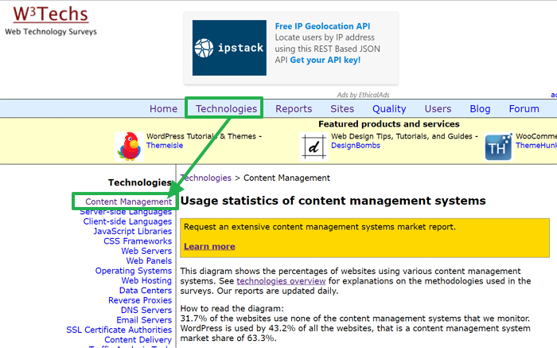
Task: Click the 'Usage statistics of content management systems' heading
Action: pos(333,201)
